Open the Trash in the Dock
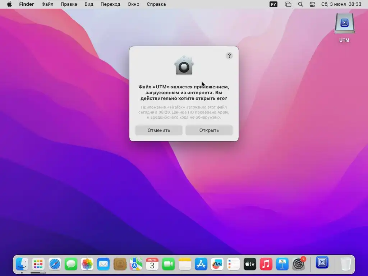Viewport: 368px width, 276px height. coord(346,264)
